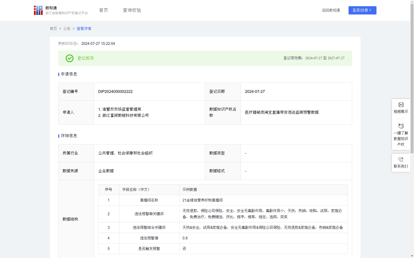Select the 企业数据 source value
414x258 pixels.
click(x=106, y=171)
